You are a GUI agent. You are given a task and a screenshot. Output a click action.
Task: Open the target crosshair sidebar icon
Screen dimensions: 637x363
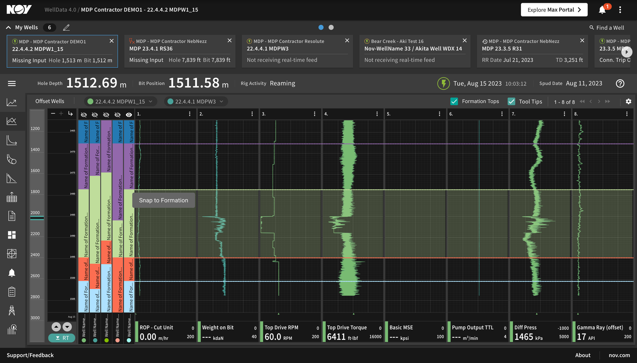click(12, 254)
